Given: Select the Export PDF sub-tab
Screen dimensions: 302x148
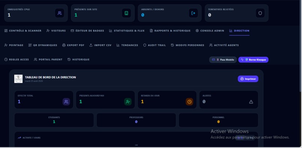Looking at the screenshot, I should (x=73, y=45).
